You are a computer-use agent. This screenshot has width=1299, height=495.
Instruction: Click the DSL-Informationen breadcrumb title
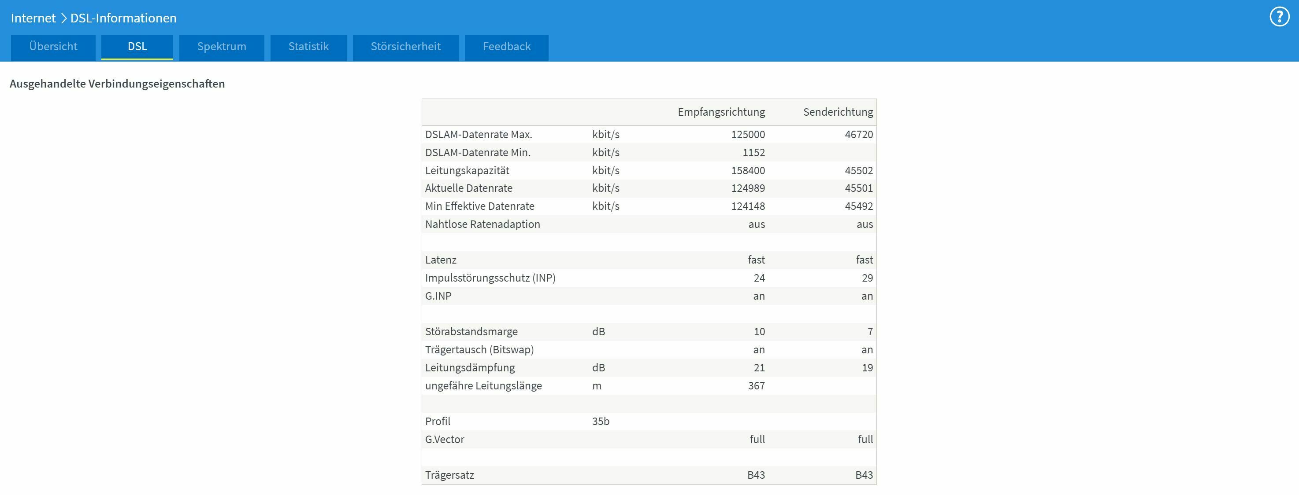[123, 18]
